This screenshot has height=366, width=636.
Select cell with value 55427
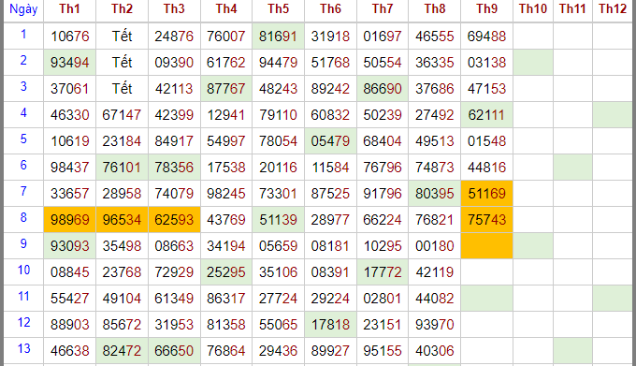(x=69, y=299)
